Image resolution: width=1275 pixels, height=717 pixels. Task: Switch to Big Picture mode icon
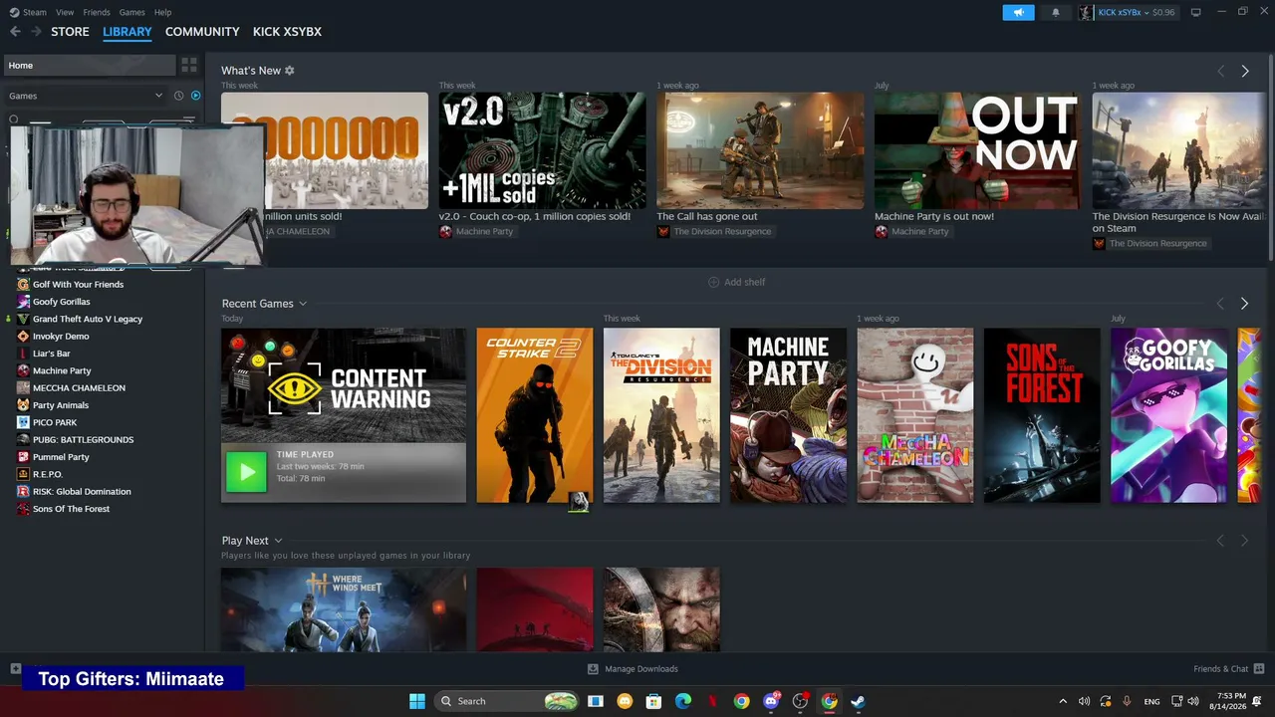1196,12
